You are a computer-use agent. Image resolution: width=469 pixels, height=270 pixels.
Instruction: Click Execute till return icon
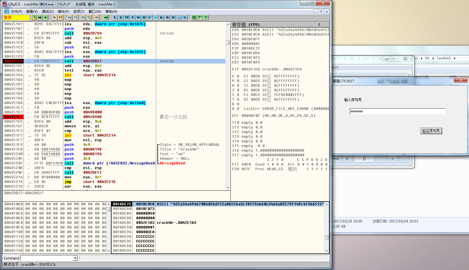tap(96, 17)
